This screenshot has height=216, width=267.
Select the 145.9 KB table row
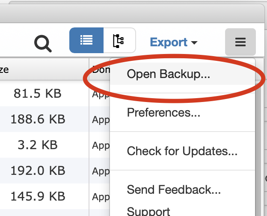(38, 196)
